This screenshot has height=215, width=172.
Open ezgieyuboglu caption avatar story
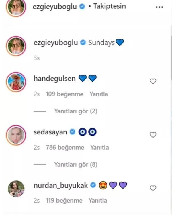[16, 46]
